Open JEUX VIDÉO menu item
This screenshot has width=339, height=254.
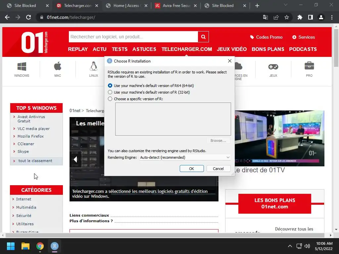[232, 49]
